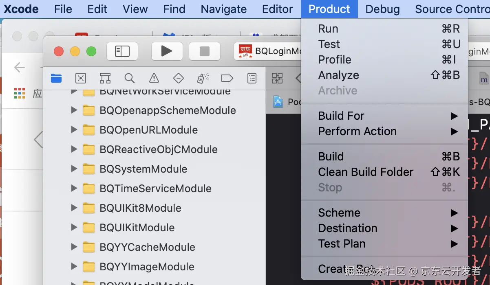Click the BQLoginModule scheme icon in toolbar
This screenshot has height=285, width=490.
pos(245,51)
